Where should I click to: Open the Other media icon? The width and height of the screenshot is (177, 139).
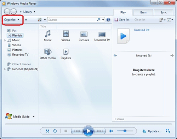click(x=48, y=54)
